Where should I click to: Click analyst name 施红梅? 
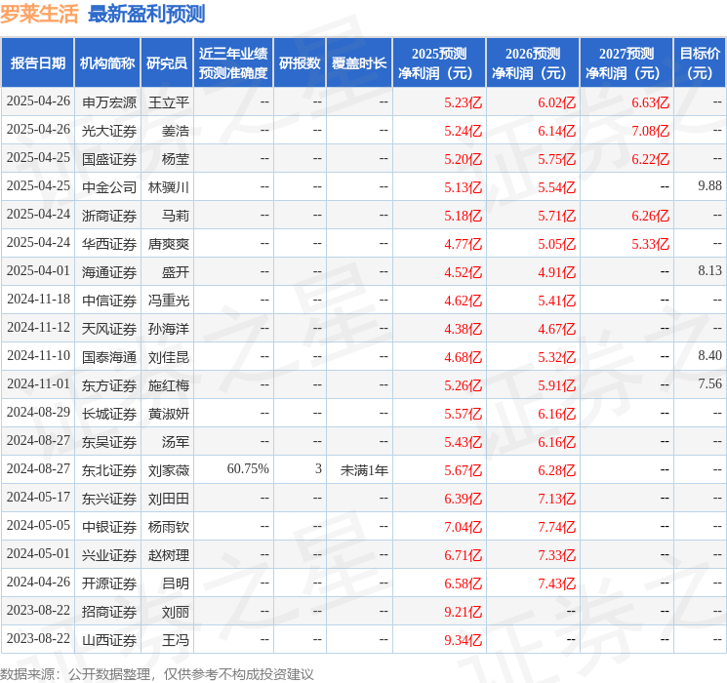(169, 385)
